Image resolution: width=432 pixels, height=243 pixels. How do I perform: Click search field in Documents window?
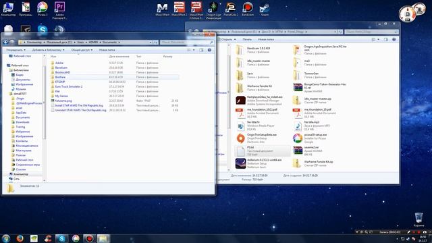pyautogui.click(x=187, y=43)
